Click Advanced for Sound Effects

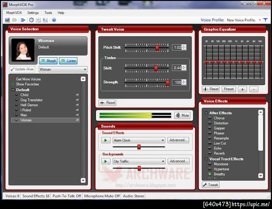pyautogui.click(x=178, y=140)
